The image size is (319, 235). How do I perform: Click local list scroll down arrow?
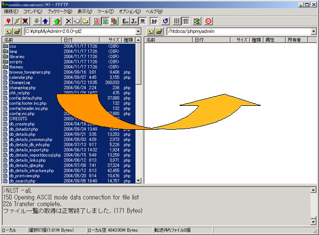point(138,181)
